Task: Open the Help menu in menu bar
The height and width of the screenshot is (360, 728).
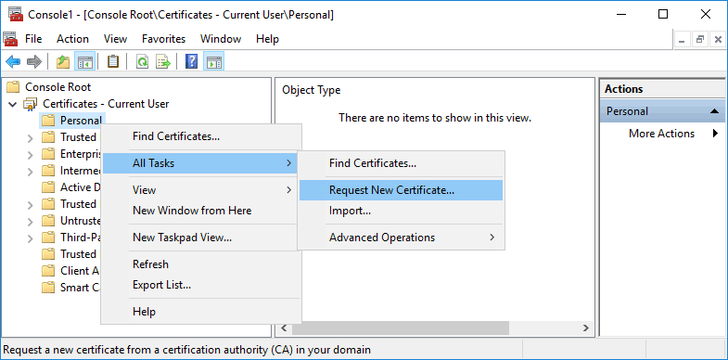Action: click(267, 39)
